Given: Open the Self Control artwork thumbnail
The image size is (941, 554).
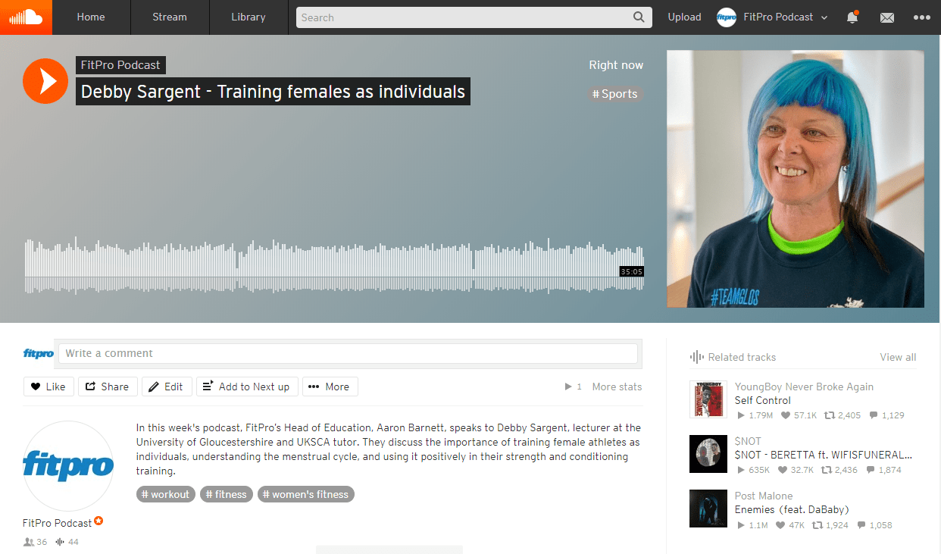Looking at the screenshot, I should click(708, 399).
